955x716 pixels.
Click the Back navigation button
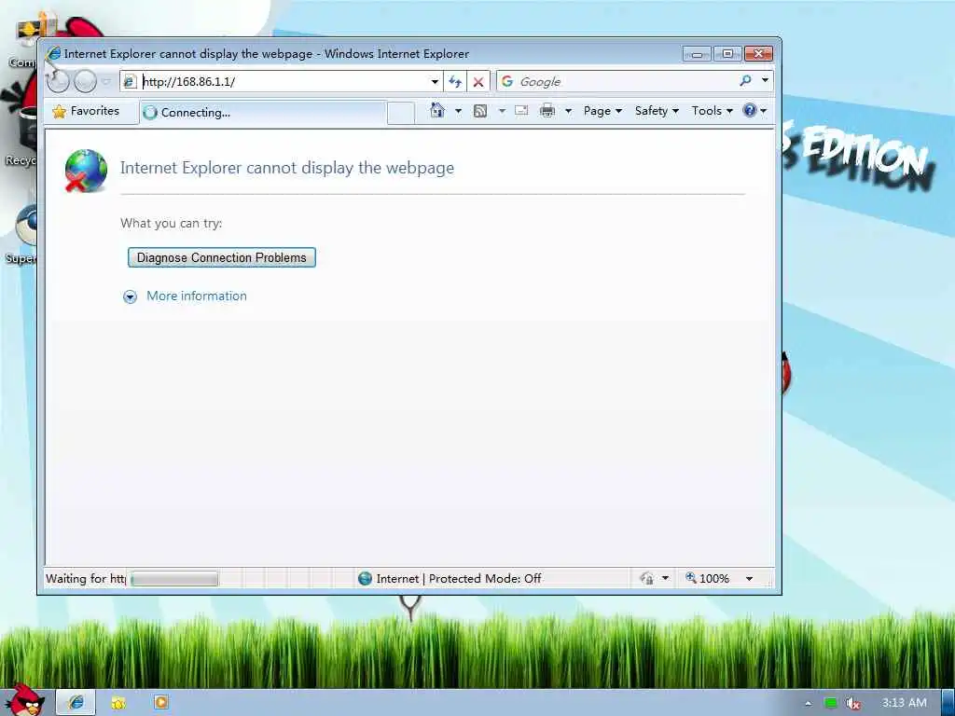(58, 82)
